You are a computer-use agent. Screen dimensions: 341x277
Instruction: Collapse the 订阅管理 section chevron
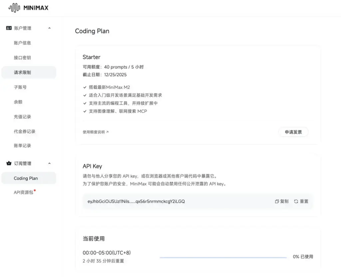click(x=50, y=163)
